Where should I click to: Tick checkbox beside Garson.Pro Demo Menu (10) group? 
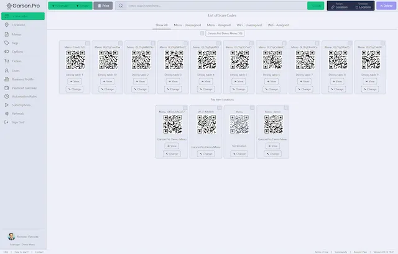pos(201,33)
